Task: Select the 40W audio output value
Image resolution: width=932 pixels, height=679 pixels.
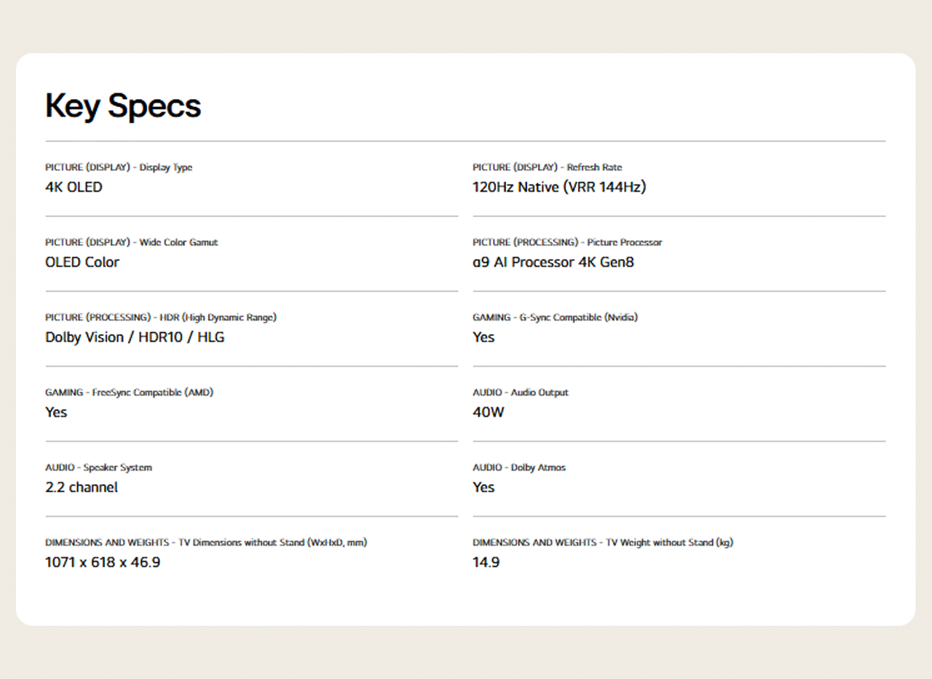Action: tap(488, 412)
